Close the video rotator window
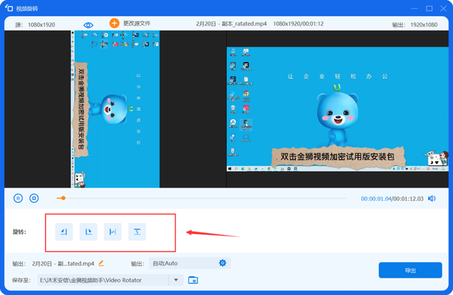This screenshot has height=295, width=453. point(444,8)
